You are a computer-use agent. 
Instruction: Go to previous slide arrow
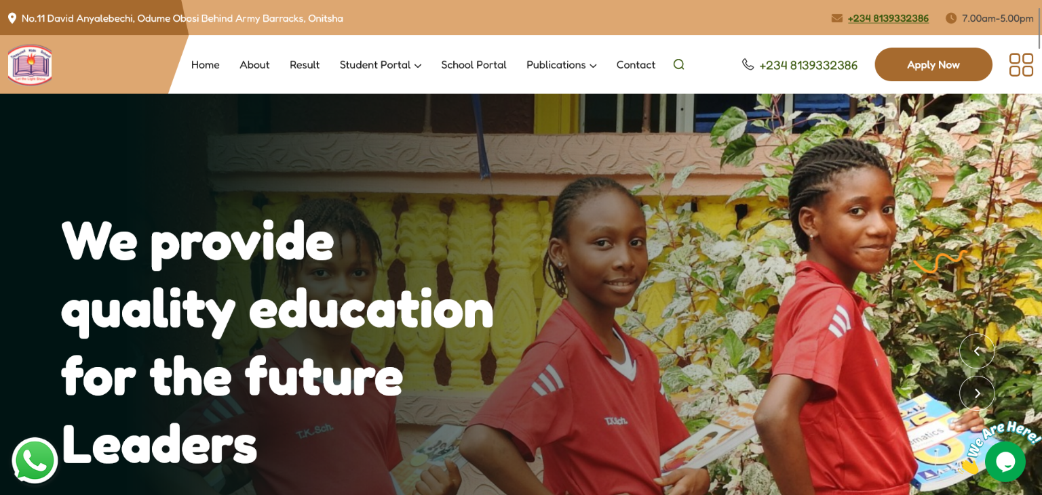click(977, 351)
